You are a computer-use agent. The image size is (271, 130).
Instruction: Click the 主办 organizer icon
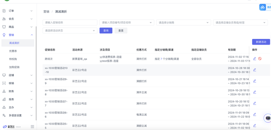(x=4, y=107)
